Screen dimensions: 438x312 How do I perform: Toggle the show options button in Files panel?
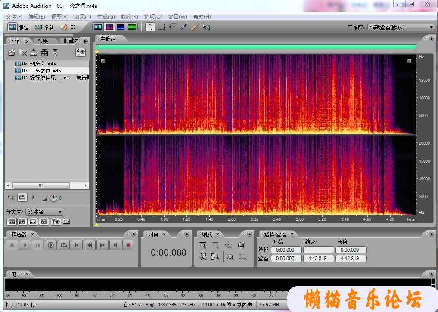coord(81,52)
